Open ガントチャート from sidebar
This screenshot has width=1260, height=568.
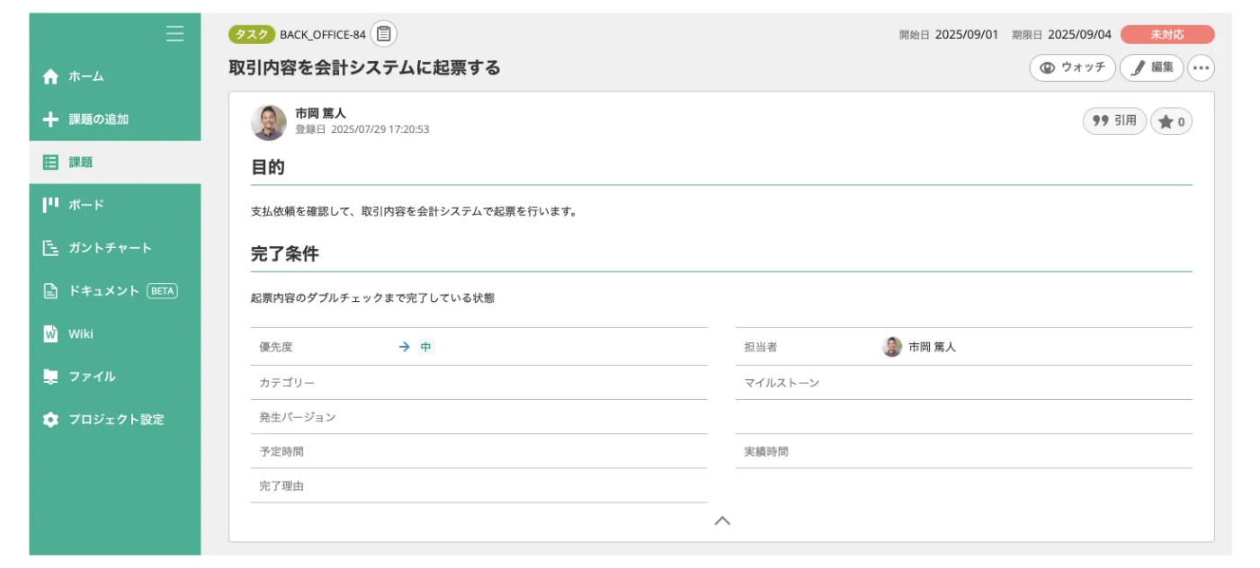coord(115,248)
